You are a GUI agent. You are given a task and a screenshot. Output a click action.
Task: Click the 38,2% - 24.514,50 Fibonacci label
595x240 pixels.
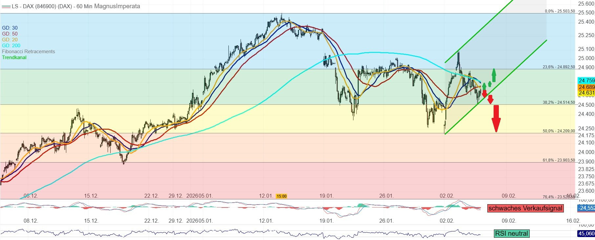559,102
